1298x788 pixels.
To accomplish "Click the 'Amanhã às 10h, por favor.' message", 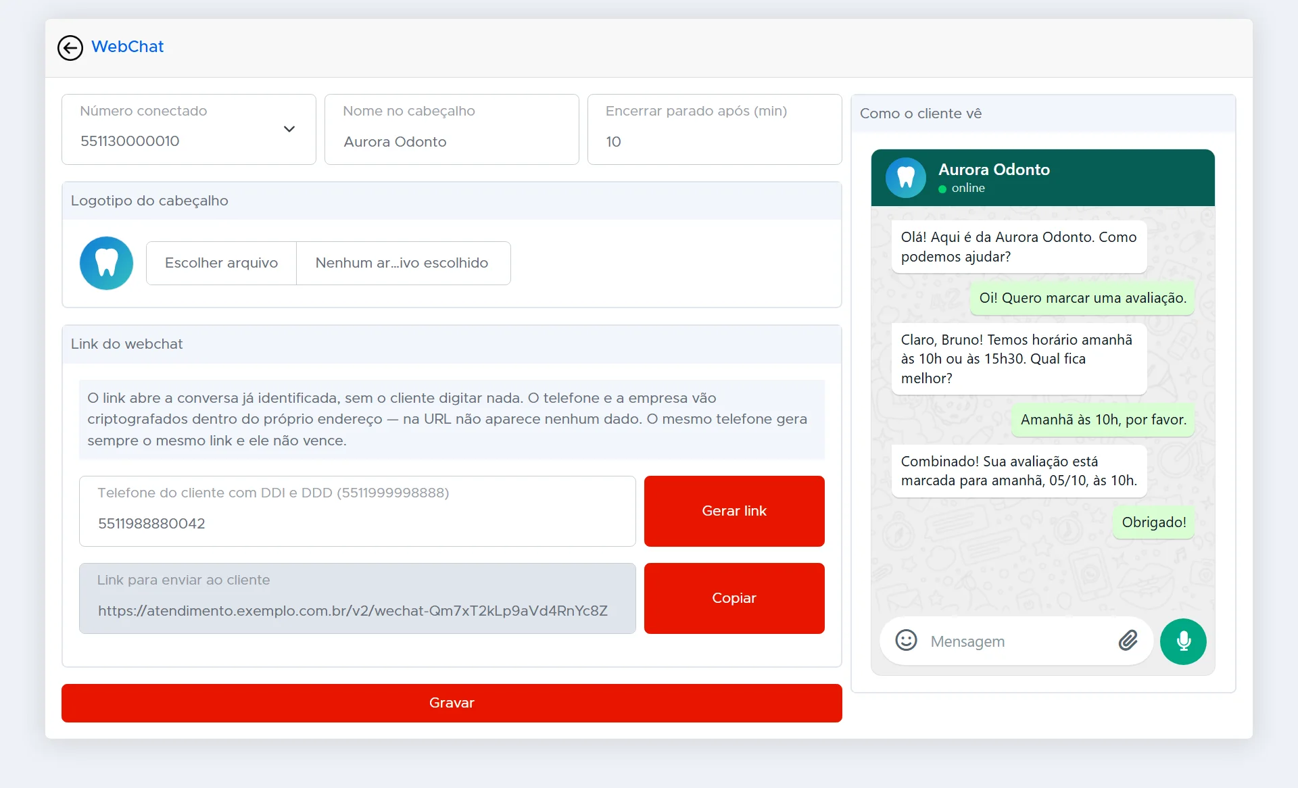I will (1103, 420).
